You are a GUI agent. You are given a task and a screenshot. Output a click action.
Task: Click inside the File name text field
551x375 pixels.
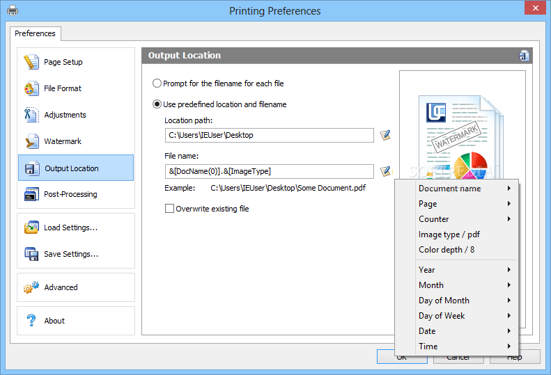(x=269, y=171)
